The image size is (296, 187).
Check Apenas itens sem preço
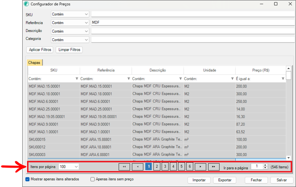tap(92, 179)
